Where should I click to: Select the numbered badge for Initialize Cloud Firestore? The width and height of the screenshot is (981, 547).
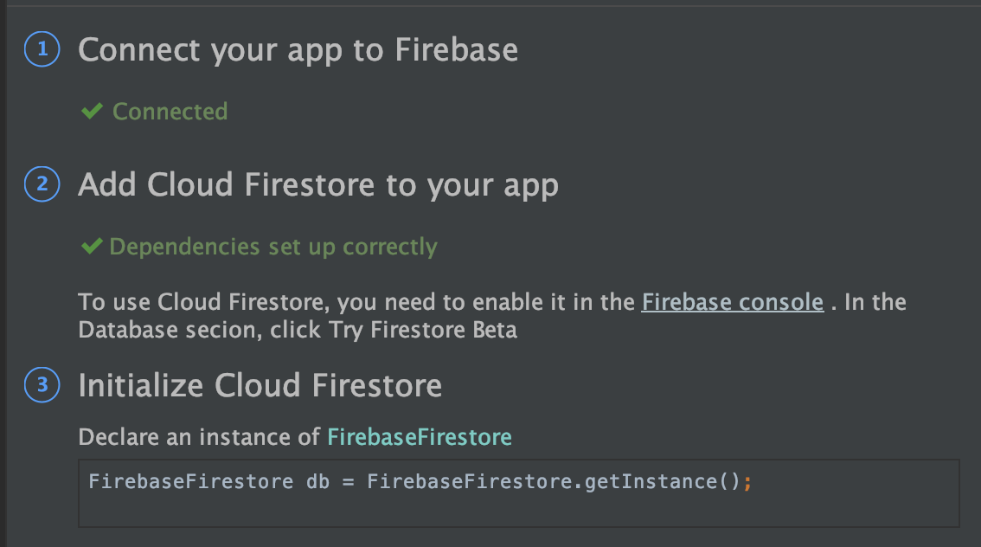(41, 385)
